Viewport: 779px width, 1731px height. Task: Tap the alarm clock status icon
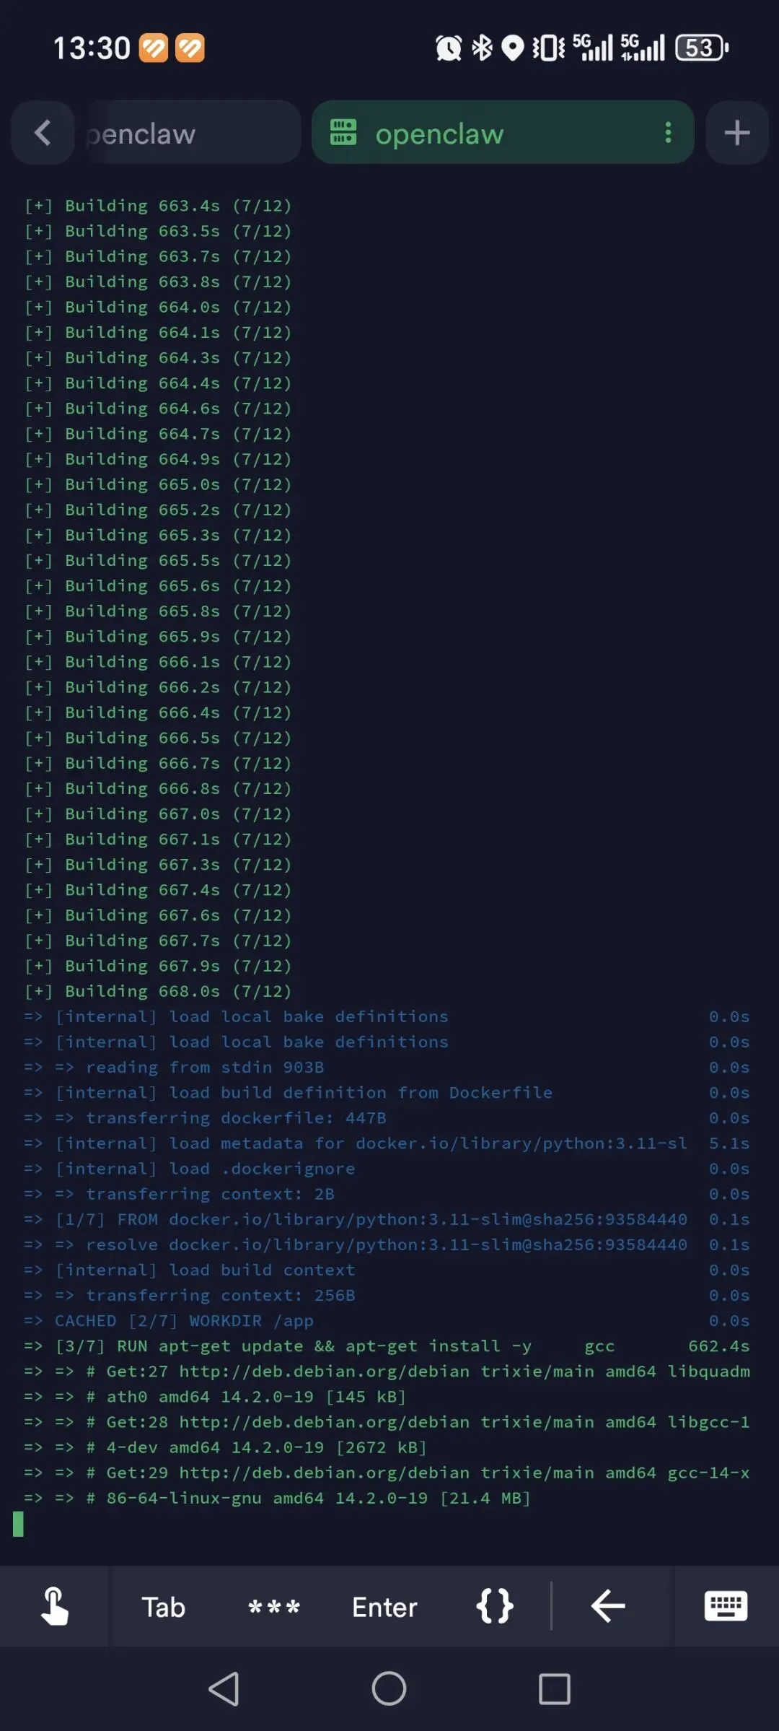[449, 48]
